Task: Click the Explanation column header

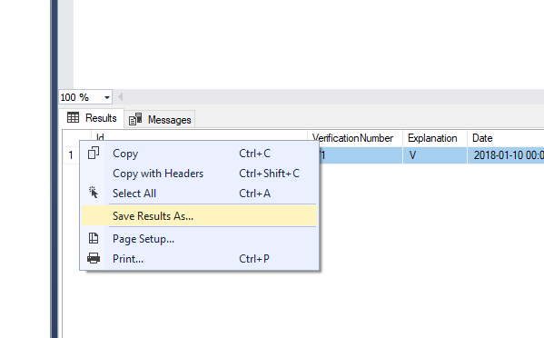Action: (435, 138)
